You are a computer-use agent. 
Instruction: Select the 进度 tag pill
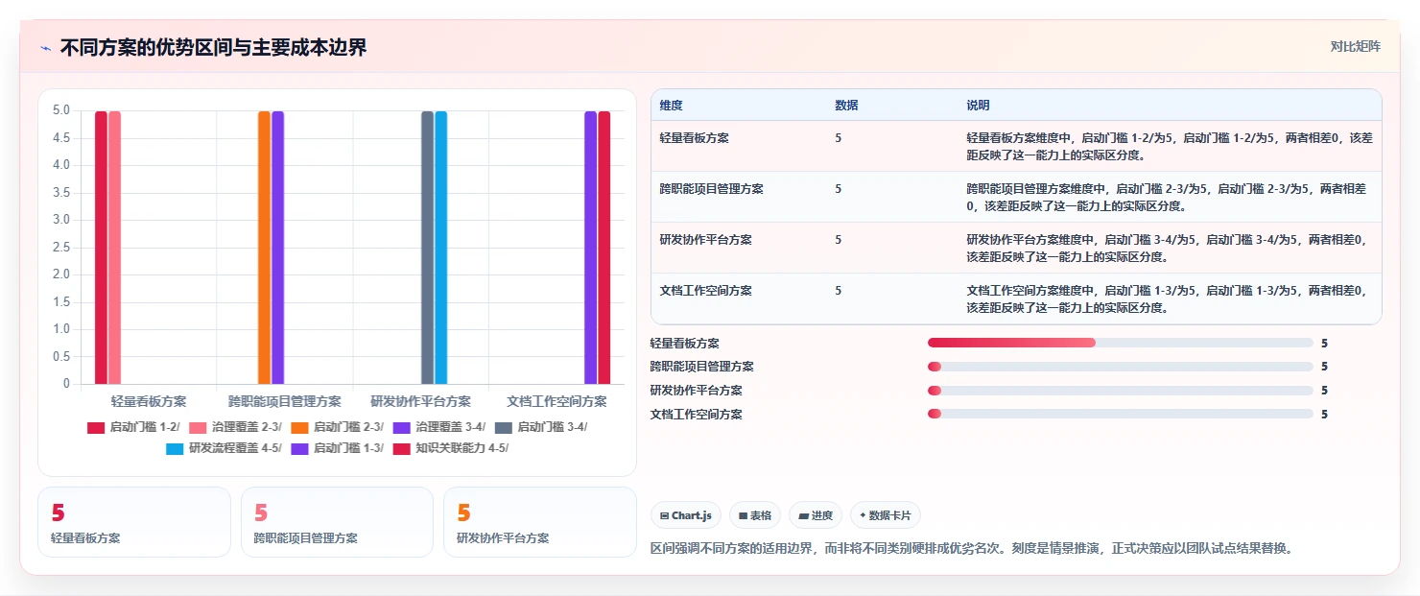816,515
